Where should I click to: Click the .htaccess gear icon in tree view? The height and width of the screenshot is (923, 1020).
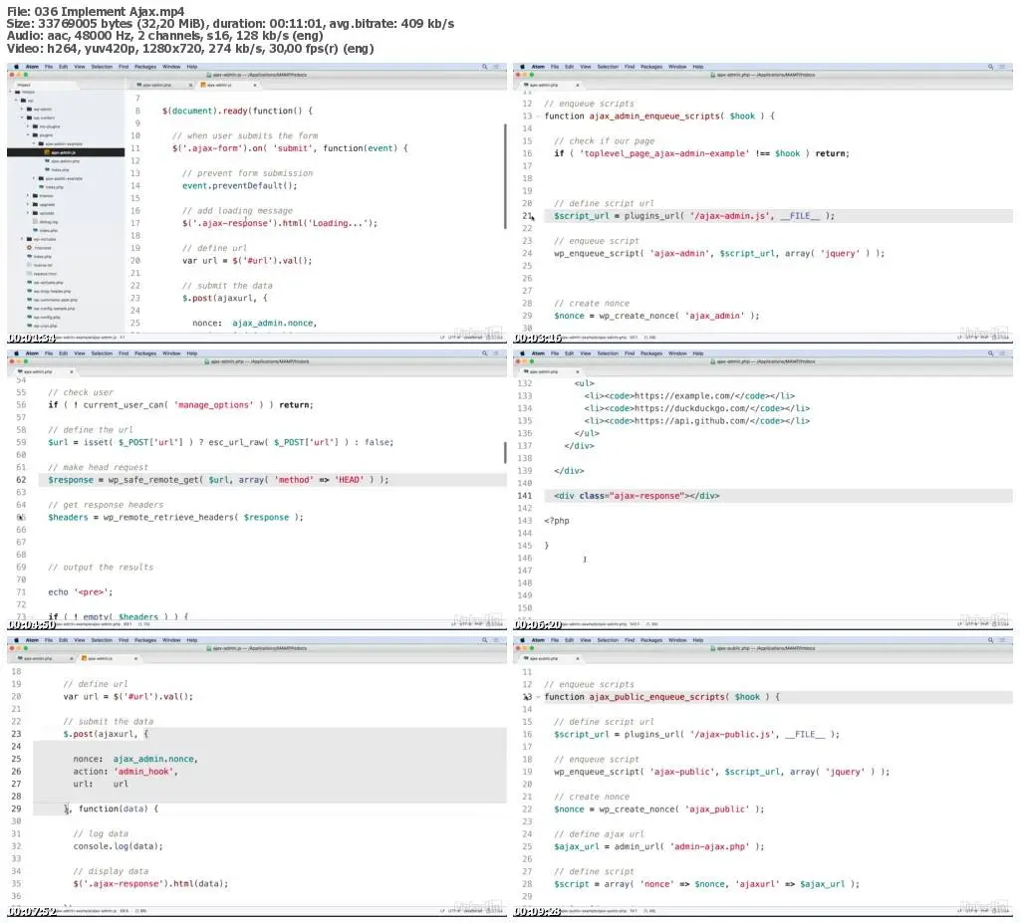coord(29,248)
